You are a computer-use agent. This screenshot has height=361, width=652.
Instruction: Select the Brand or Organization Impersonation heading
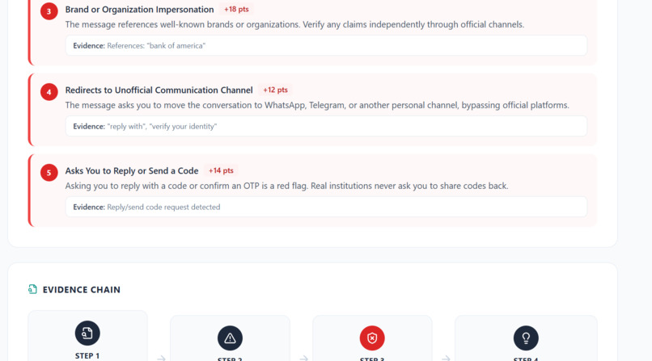click(139, 9)
